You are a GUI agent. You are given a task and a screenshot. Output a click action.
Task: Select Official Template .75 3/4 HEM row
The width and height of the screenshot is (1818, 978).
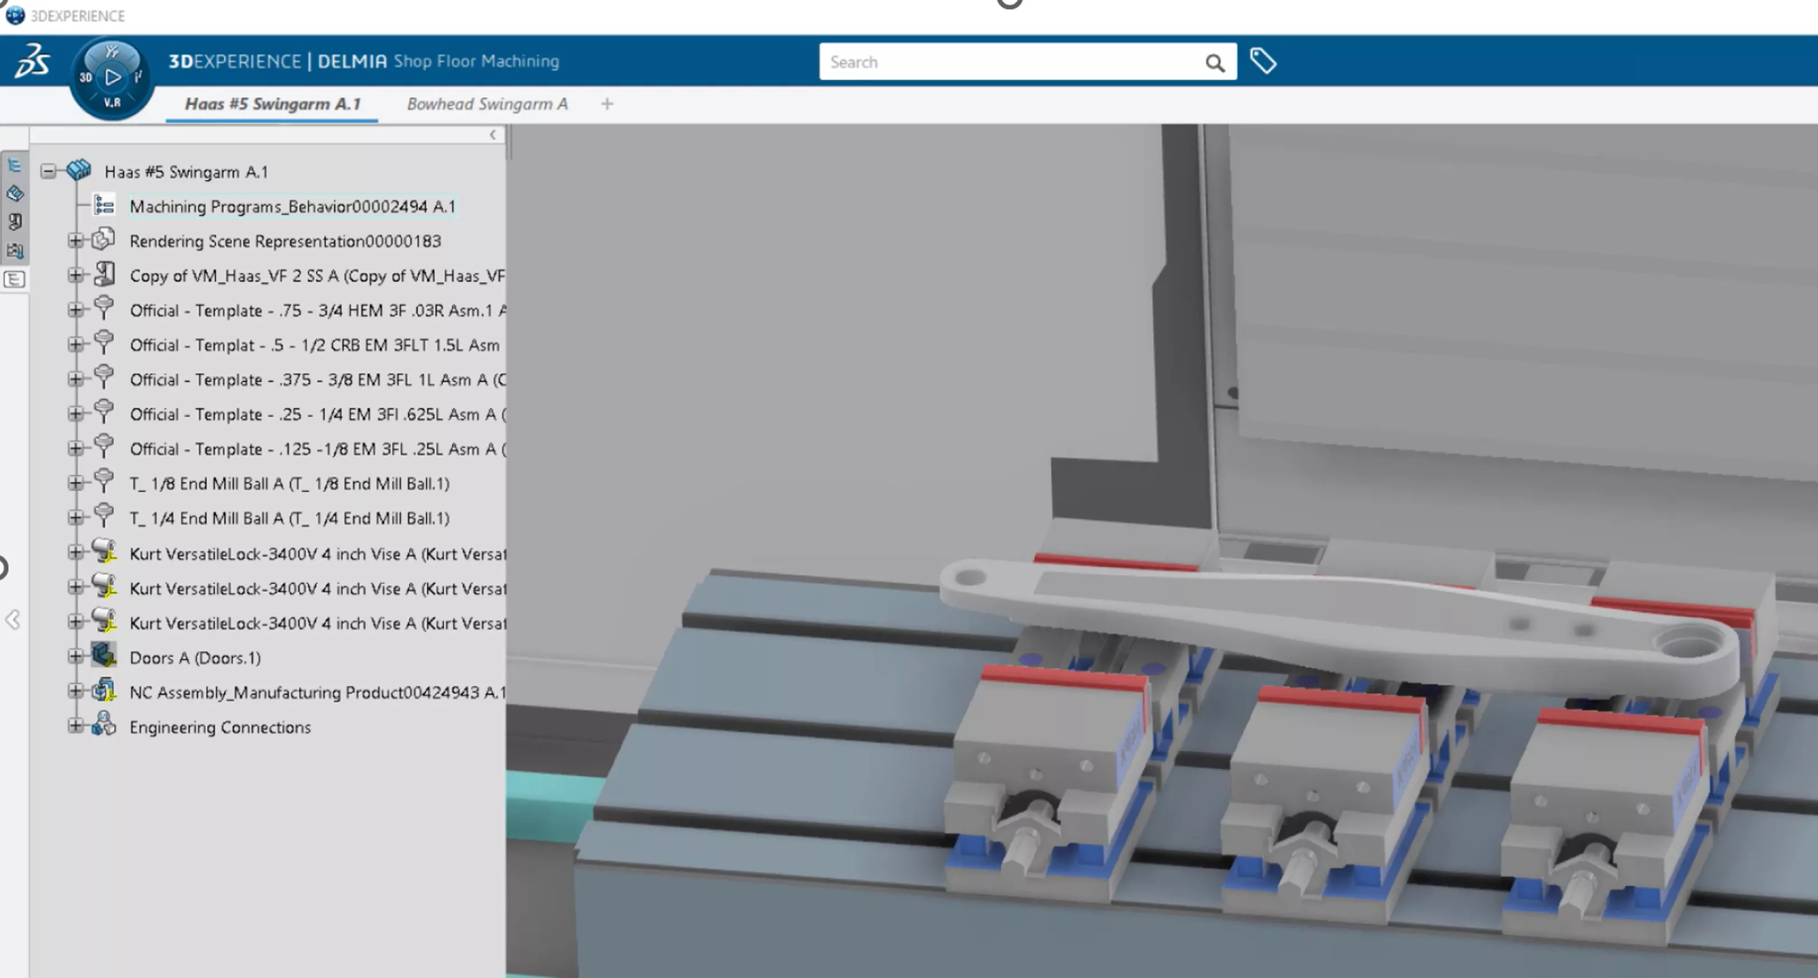click(x=317, y=310)
